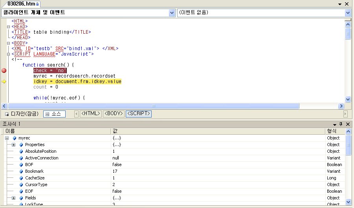Click the editor horizontal scroll left arrow

pos(4,106)
